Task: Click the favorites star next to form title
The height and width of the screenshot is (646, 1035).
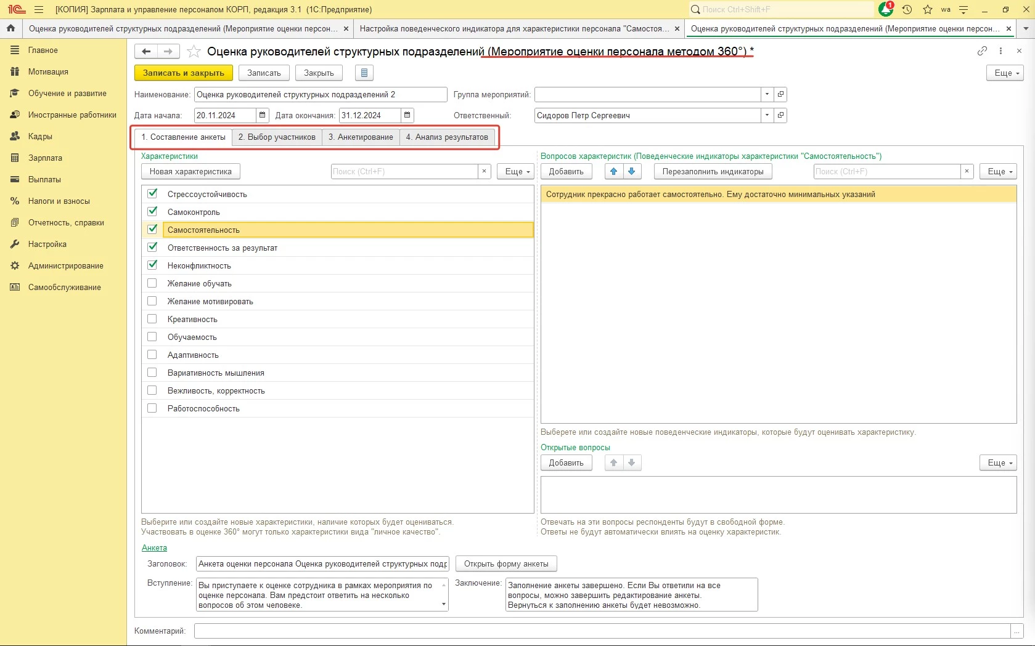Action: pyautogui.click(x=194, y=52)
